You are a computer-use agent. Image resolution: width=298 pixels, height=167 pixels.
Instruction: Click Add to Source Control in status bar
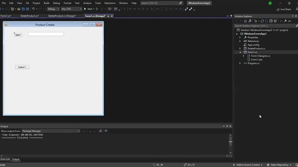tap(248, 165)
